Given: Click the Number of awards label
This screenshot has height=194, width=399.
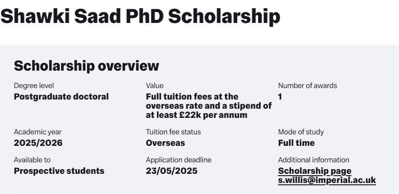Looking at the screenshot, I should click(x=307, y=85).
